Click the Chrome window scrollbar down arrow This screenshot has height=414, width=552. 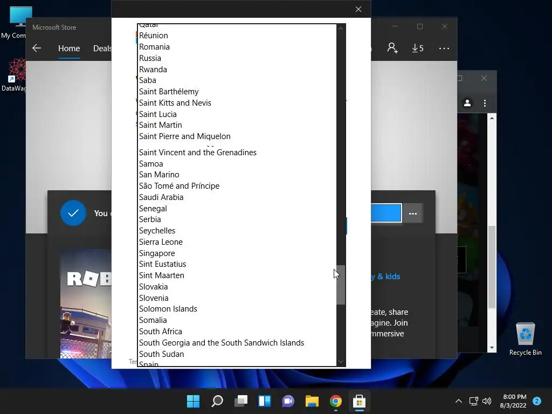pyautogui.click(x=492, y=348)
